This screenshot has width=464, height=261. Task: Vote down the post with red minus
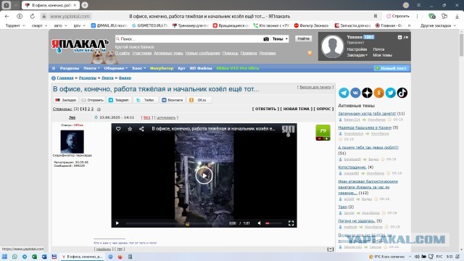point(320,138)
